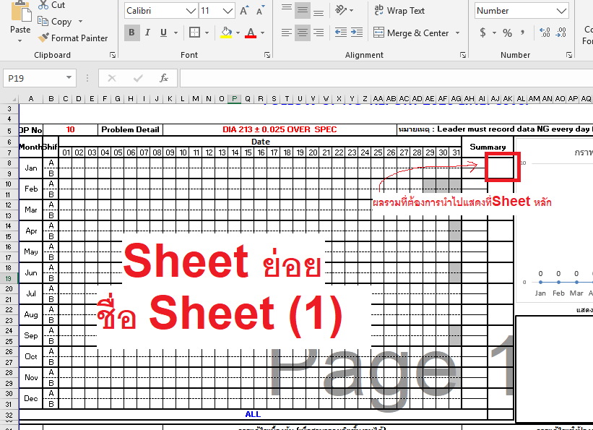The image size is (593, 430).
Task: Toggle Underline formatting
Action: tap(163, 33)
